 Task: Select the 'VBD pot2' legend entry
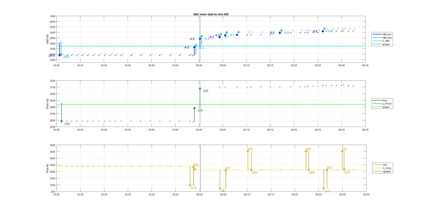pyautogui.click(x=387, y=38)
